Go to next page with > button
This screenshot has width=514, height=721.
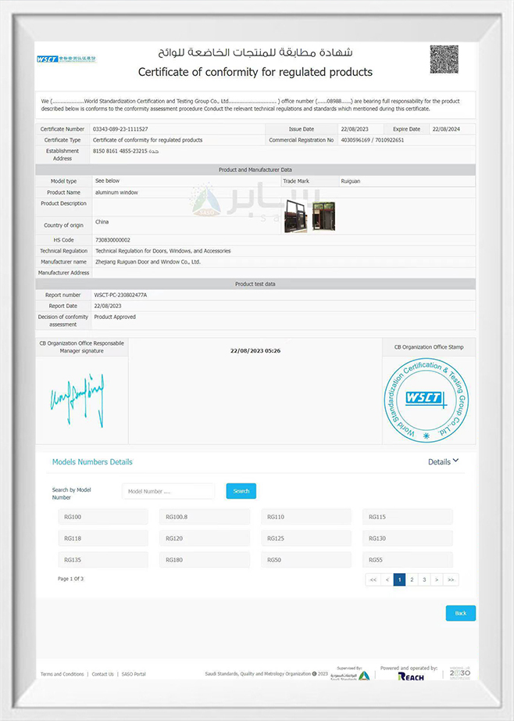437,579
